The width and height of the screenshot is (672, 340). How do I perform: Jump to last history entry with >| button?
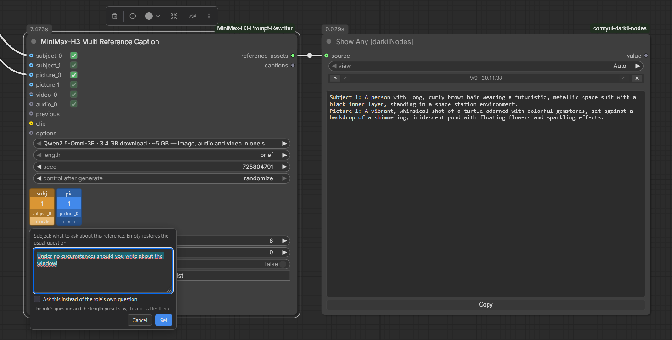(x=624, y=78)
